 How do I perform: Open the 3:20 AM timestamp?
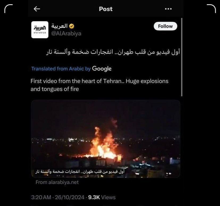(x=41, y=197)
